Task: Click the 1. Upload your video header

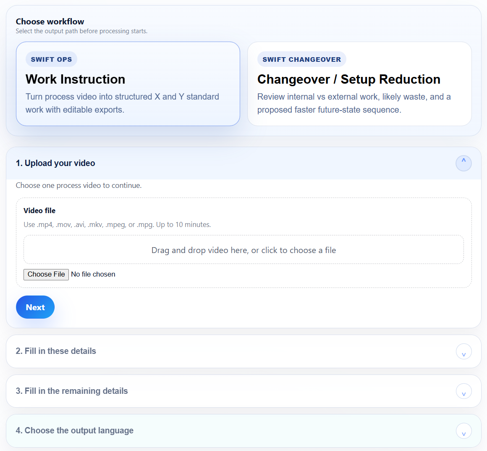Action: 55,163
